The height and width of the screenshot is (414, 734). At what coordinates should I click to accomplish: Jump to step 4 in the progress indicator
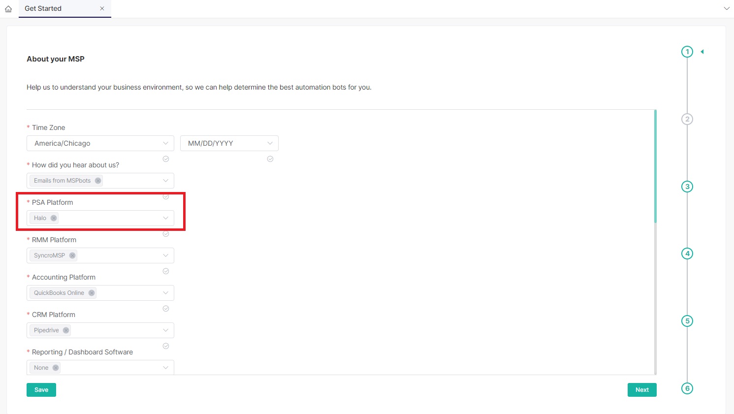point(687,253)
